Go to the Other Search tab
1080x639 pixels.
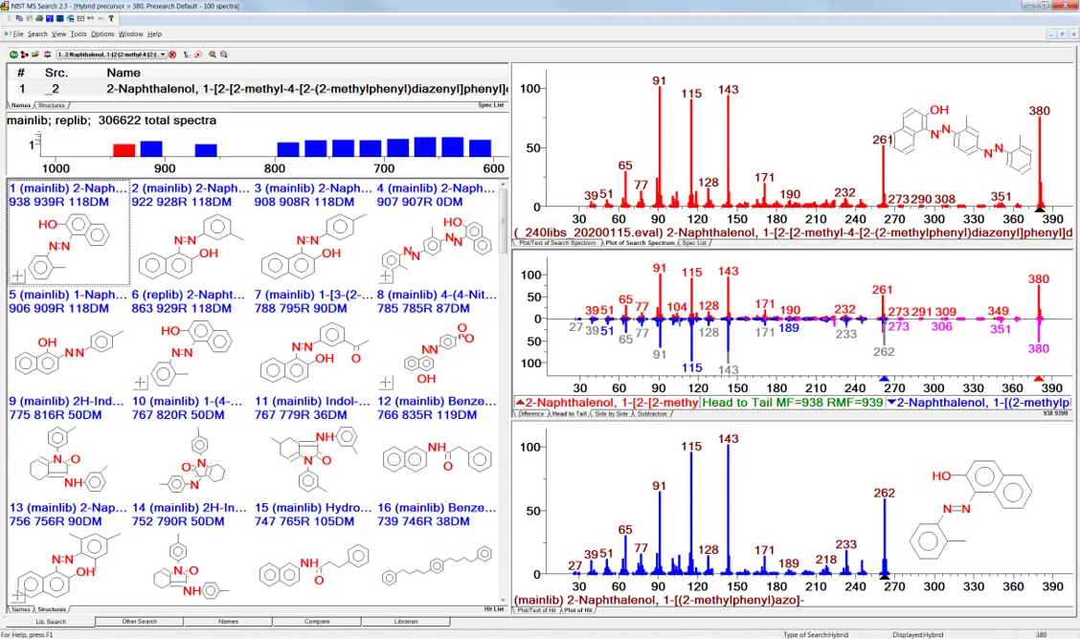click(140, 621)
